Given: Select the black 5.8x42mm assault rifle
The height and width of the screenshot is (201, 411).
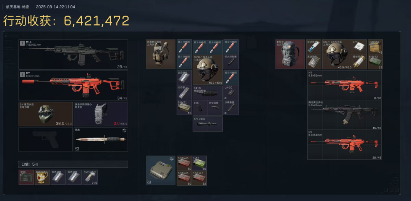Looking at the screenshot, I should 344,115.
